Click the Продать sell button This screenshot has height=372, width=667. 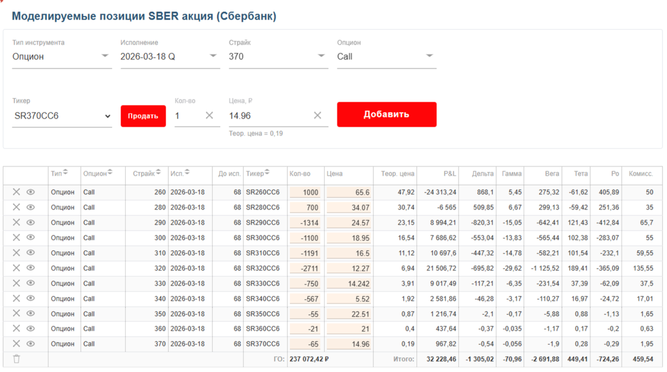click(x=143, y=116)
